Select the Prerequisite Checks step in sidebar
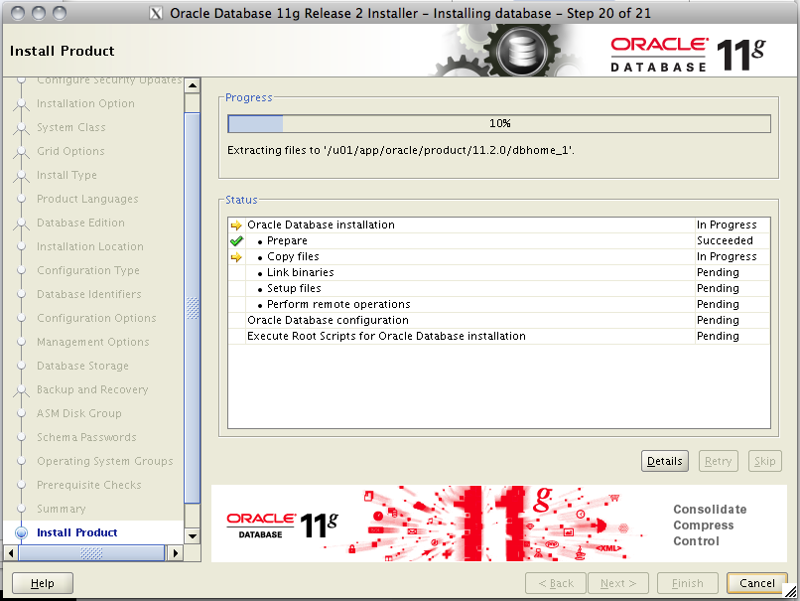Screen dimensions: 800x601 point(89,485)
